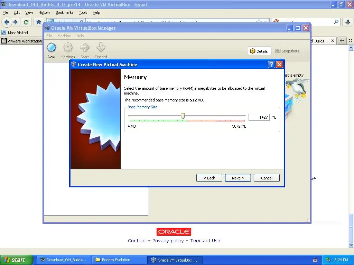Image resolution: width=354 pixels, height=265 pixels.
Task: Click the keyboard tray icon
Action: (315, 260)
